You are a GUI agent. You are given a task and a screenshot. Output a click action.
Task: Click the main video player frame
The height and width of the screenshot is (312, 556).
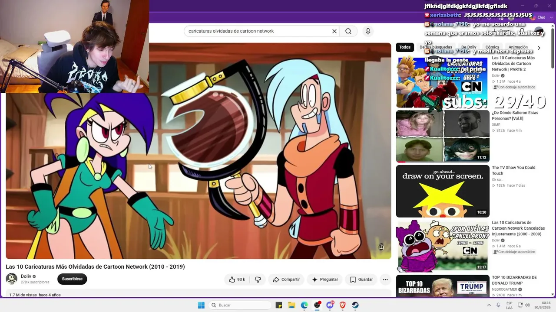tap(198, 151)
